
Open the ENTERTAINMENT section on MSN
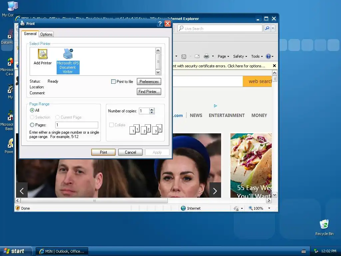click(x=226, y=115)
